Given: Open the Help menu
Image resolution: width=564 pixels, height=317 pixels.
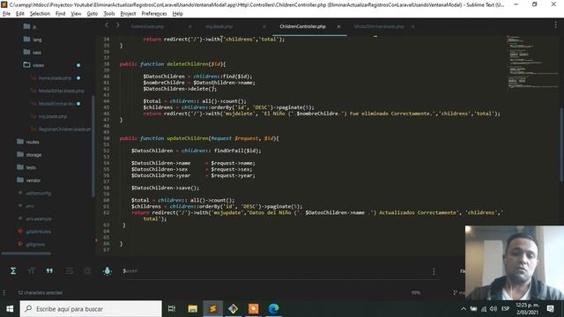Looking at the screenshot, I should pos(178,14).
